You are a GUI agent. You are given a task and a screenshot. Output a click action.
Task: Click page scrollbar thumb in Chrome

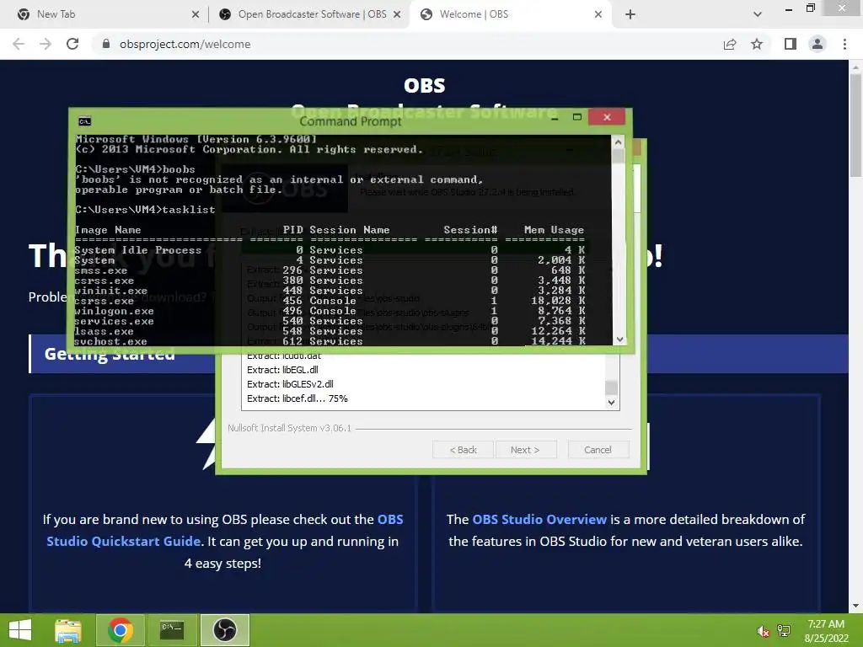tap(855, 125)
